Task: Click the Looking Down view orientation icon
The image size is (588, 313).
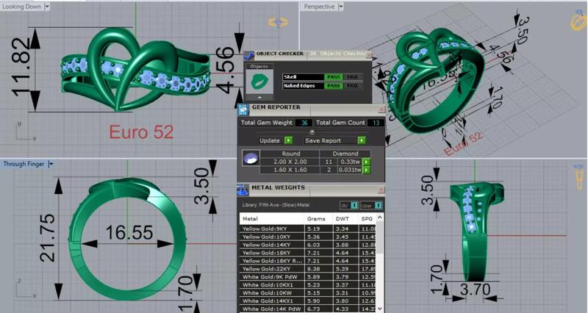Action: coord(278,23)
